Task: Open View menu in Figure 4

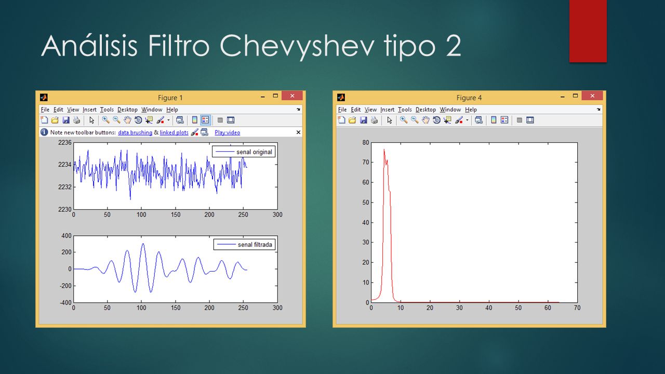Action: click(x=370, y=110)
